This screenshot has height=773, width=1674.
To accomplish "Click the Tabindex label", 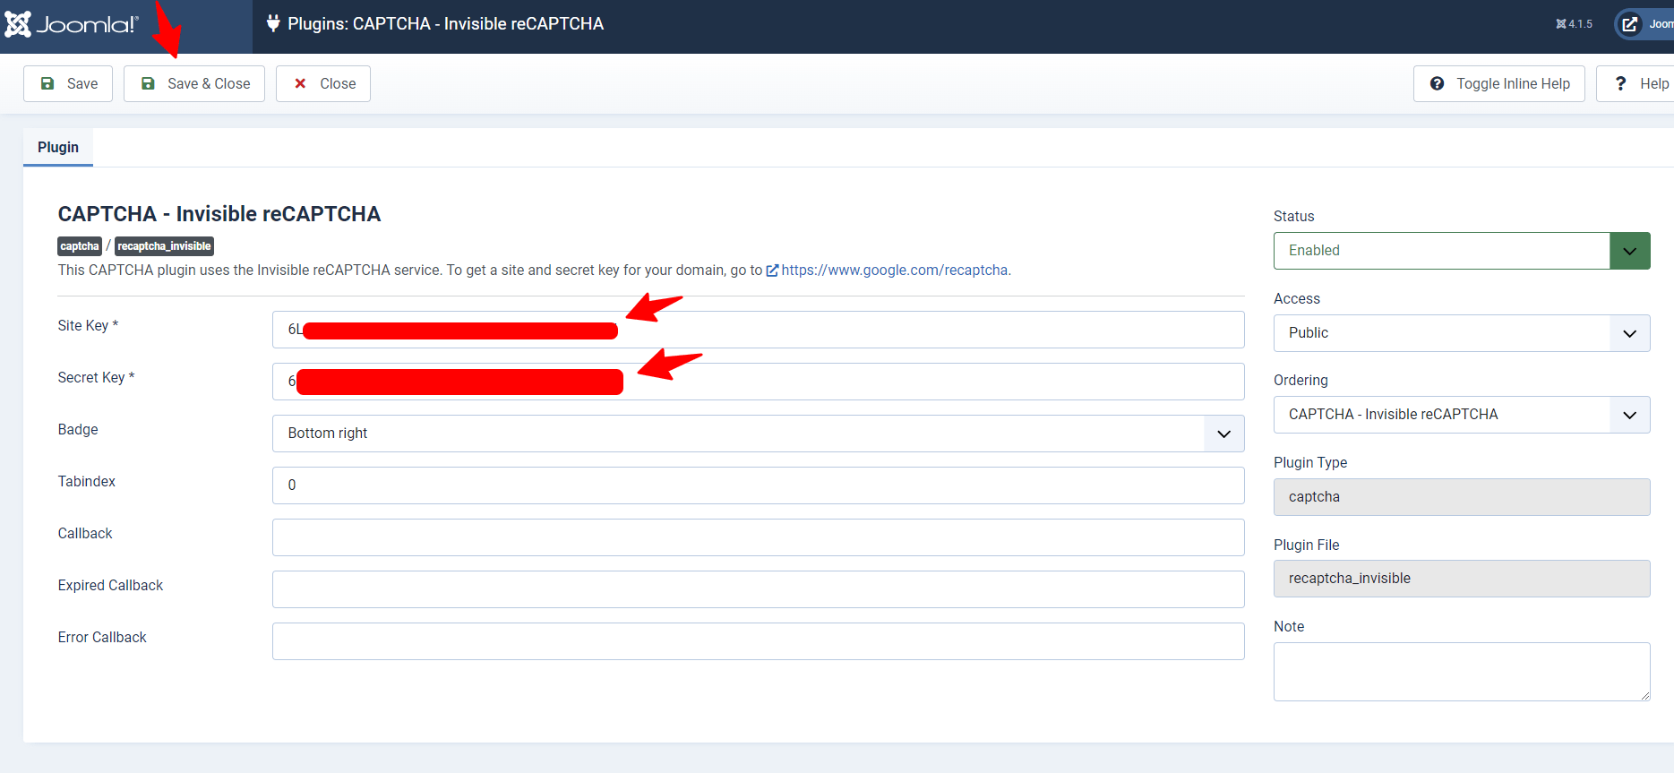I will tap(87, 481).
